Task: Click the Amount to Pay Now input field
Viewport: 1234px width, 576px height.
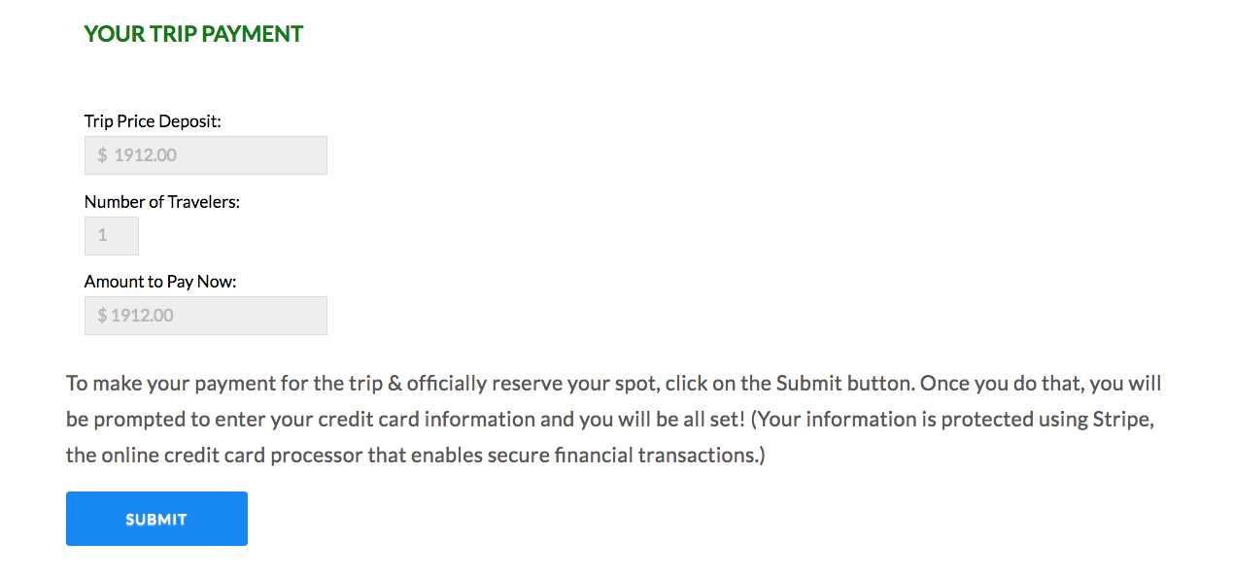Action: (x=205, y=315)
